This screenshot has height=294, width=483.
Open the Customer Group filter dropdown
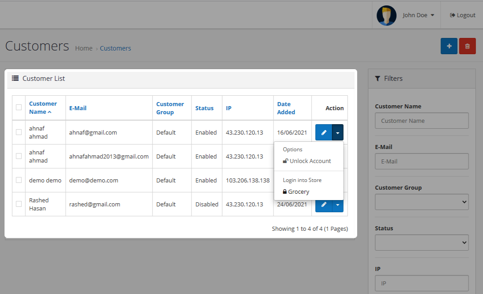coord(421,202)
